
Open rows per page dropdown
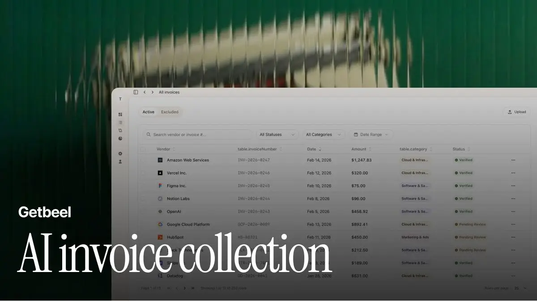tap(520, 288)
